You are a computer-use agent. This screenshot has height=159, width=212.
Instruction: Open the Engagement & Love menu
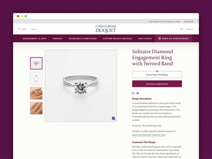coord(34,38)
